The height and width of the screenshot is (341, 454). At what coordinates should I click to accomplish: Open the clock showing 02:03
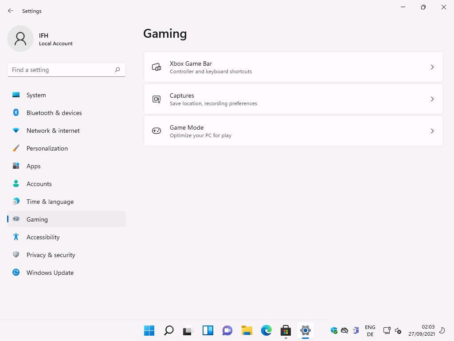pyautogui.click(x=422, y=330)
